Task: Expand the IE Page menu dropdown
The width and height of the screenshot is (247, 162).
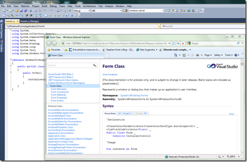Action: tap(208, 55)
